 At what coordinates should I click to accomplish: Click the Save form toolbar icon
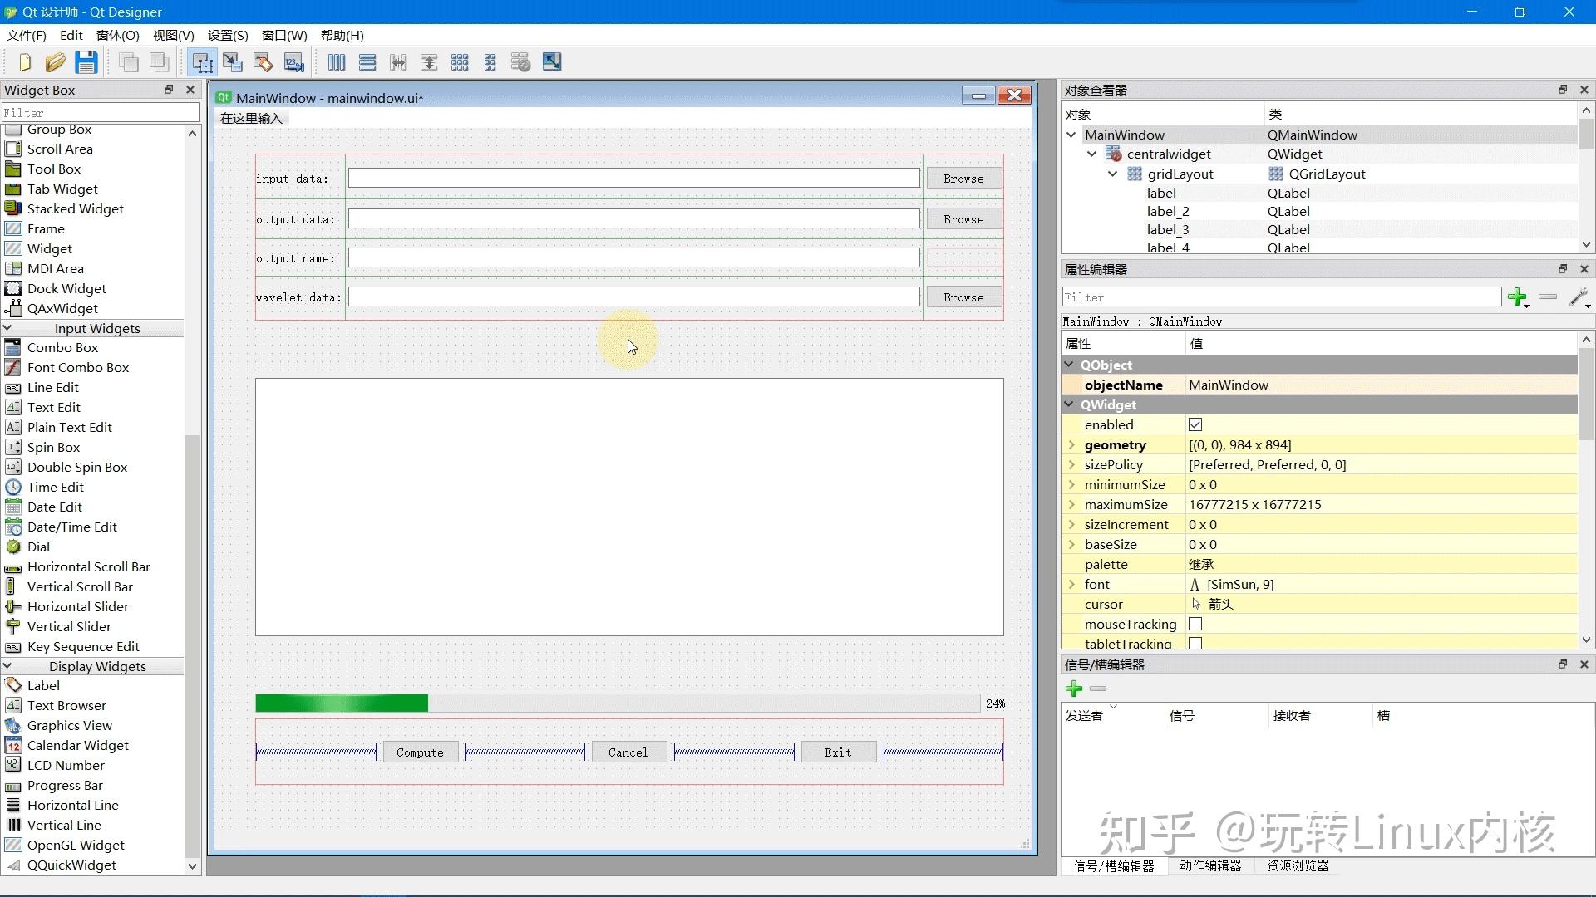click(x=86, y=62)
